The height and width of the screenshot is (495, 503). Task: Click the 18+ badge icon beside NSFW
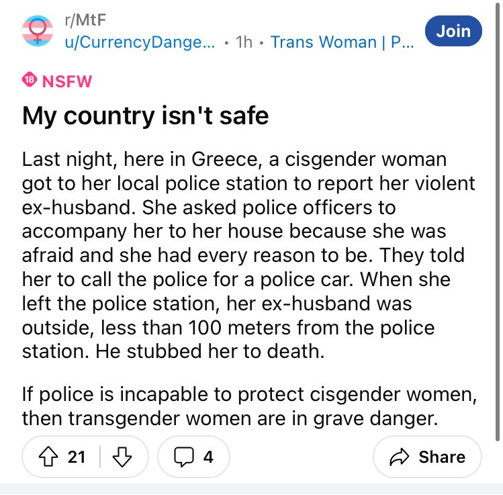coord(30,81)
